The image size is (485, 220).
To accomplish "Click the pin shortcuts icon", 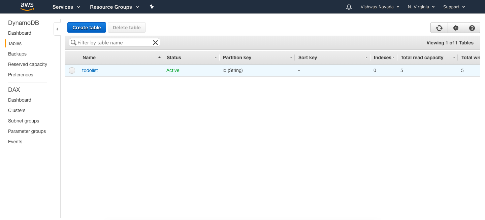I will (152, 7).
